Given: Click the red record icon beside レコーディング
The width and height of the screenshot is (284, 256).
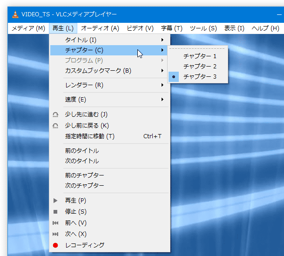Looking at the screenshot, I should coord(55,245).
